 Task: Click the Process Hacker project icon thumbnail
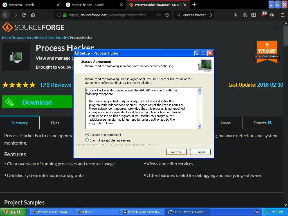point(16,57)
